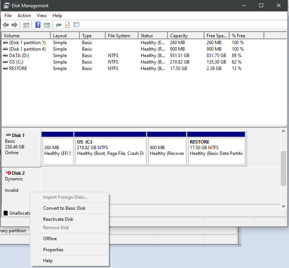Click the Settings list toolbar icon

pos(76,25)
